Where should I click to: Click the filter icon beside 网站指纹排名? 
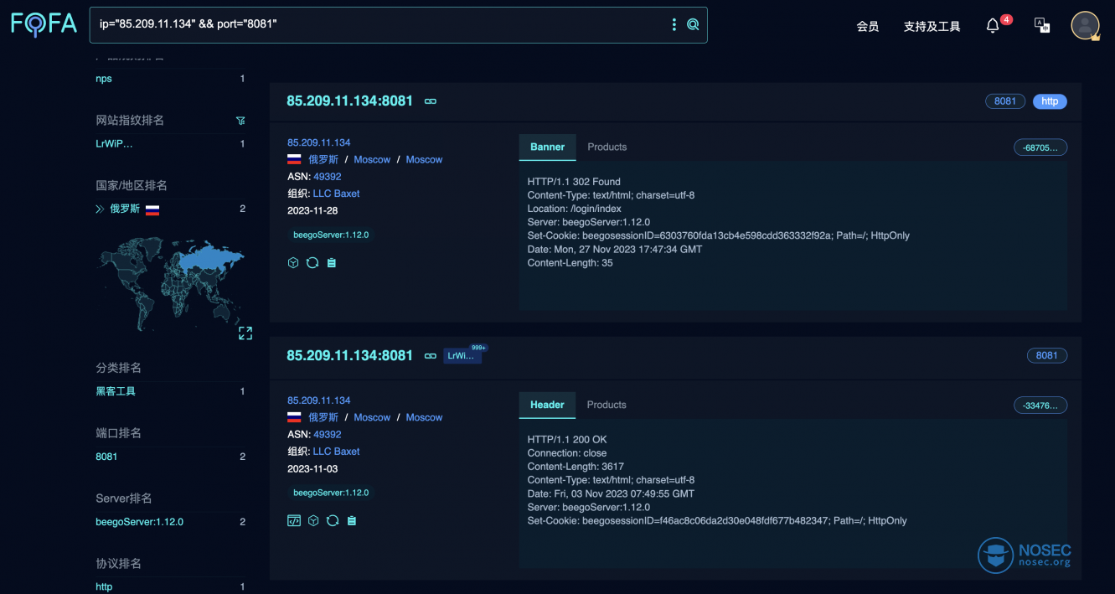(x=241, y=121)
